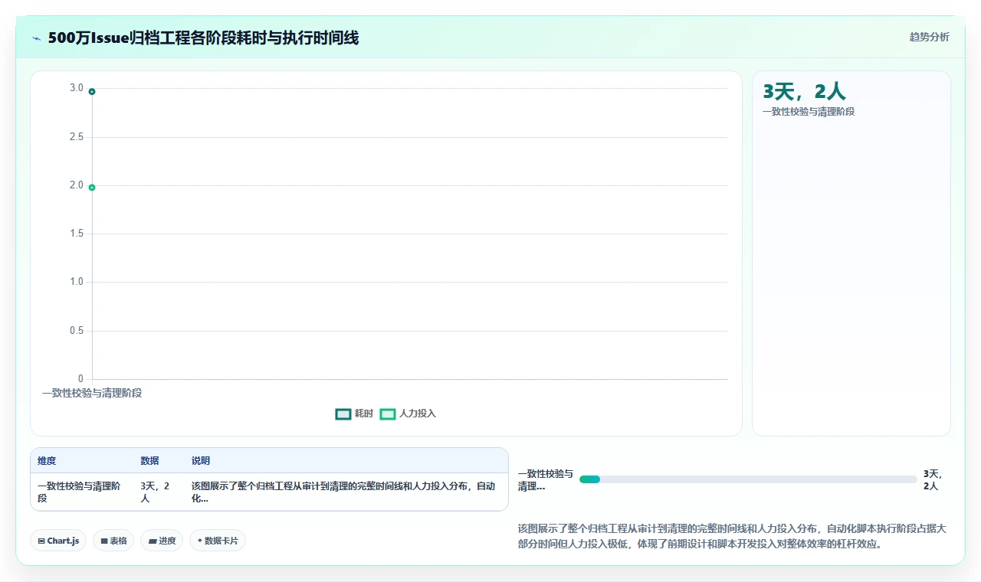Click the 趋势分析 label in the header

[x=929, y=37]
